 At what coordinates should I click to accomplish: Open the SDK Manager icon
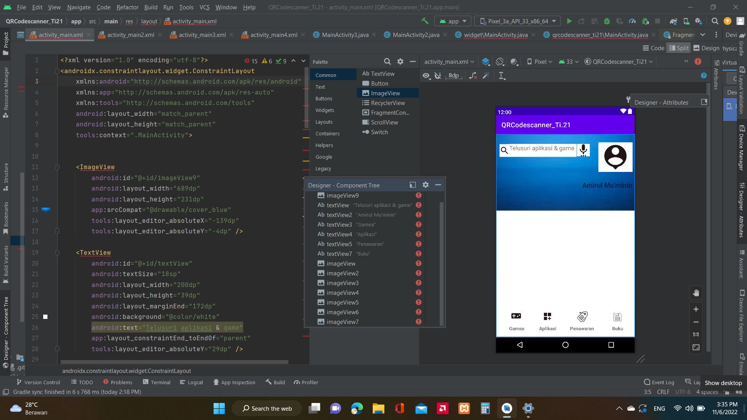(x=700, y=21)
